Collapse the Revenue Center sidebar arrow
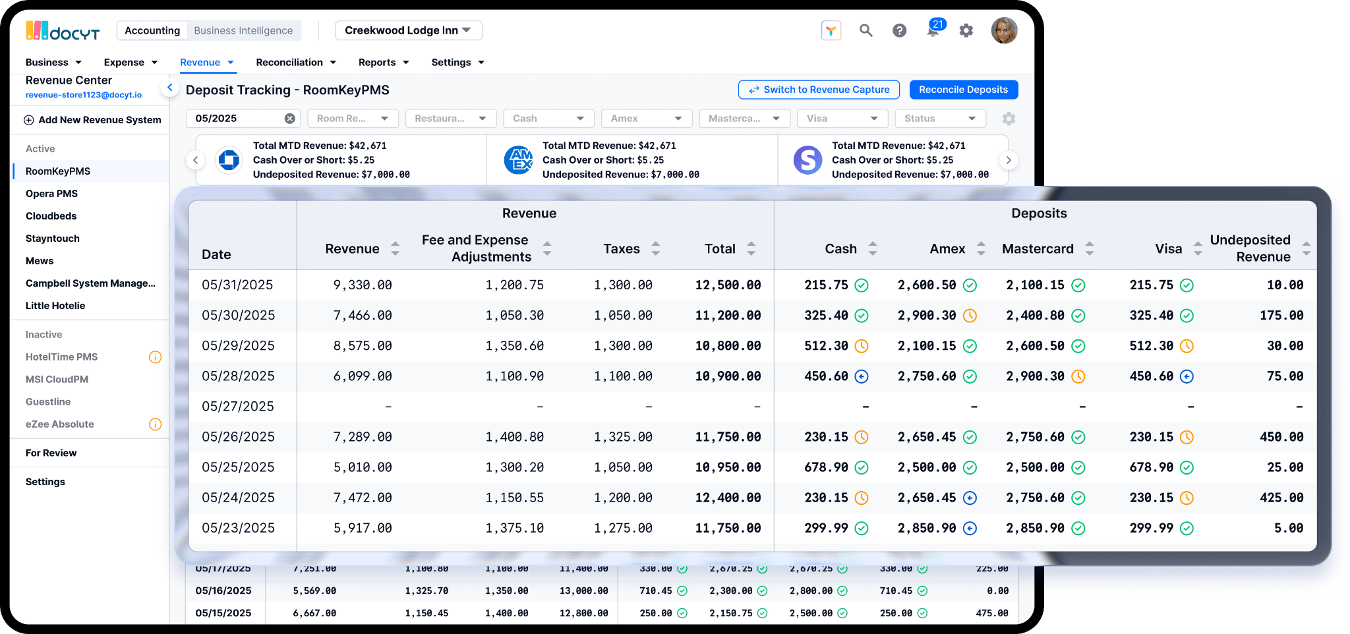The image size is (1350, 634). (170, 87)
